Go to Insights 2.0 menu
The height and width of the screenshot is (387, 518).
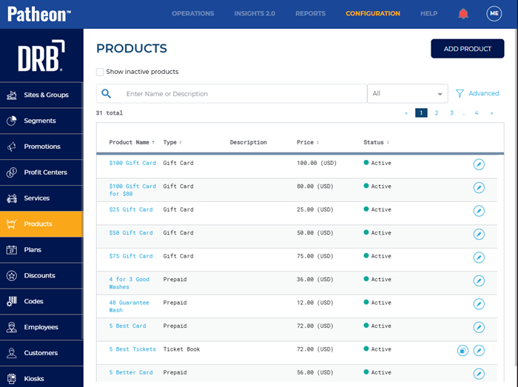[x=255, y=13]
